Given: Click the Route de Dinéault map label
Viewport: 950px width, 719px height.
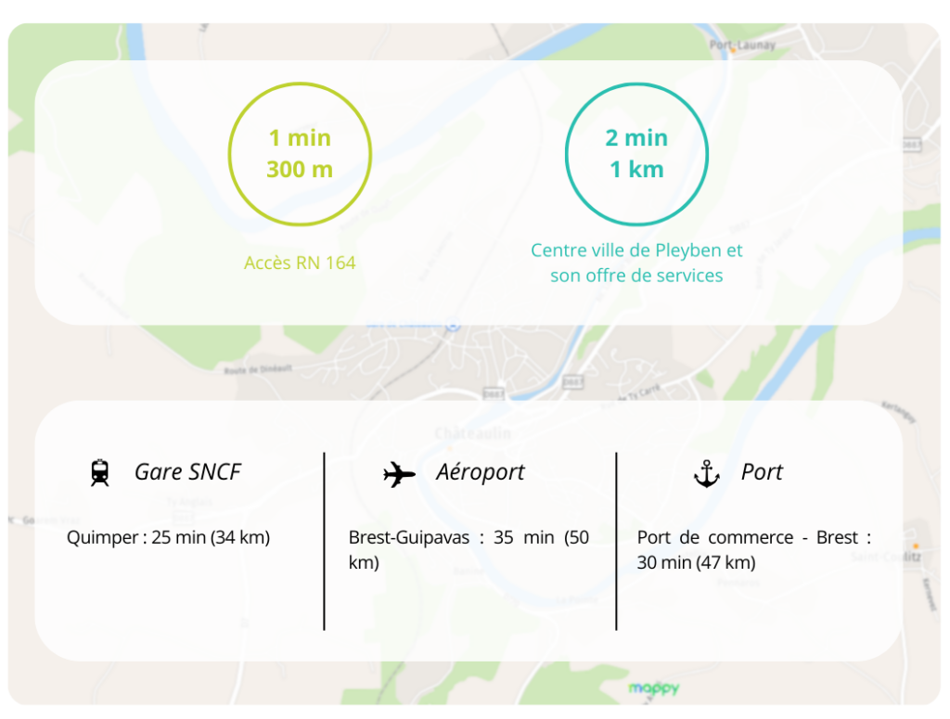Looking at the screenshot, I should (257, 369).
